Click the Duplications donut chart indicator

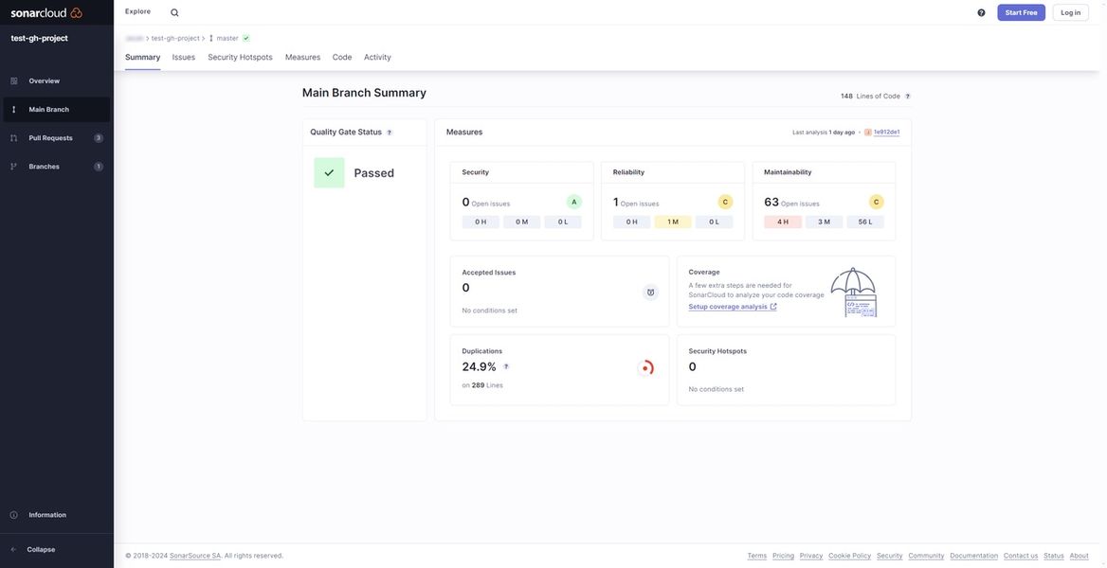click(x=645, y=368)
